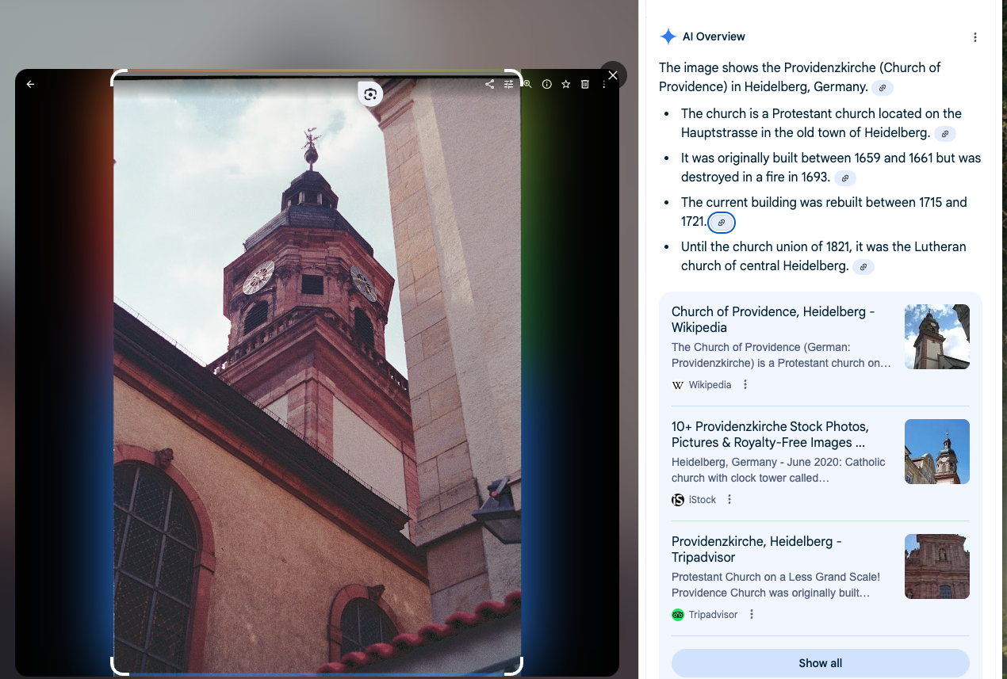Viewport: 1007px width, 679px height.
Task: Click the Tripadvisor source label
Action: [714, 615]
